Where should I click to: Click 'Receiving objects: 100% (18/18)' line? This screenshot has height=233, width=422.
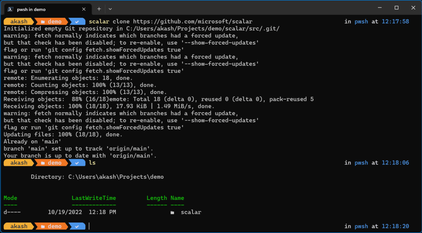tap(109, 106)
